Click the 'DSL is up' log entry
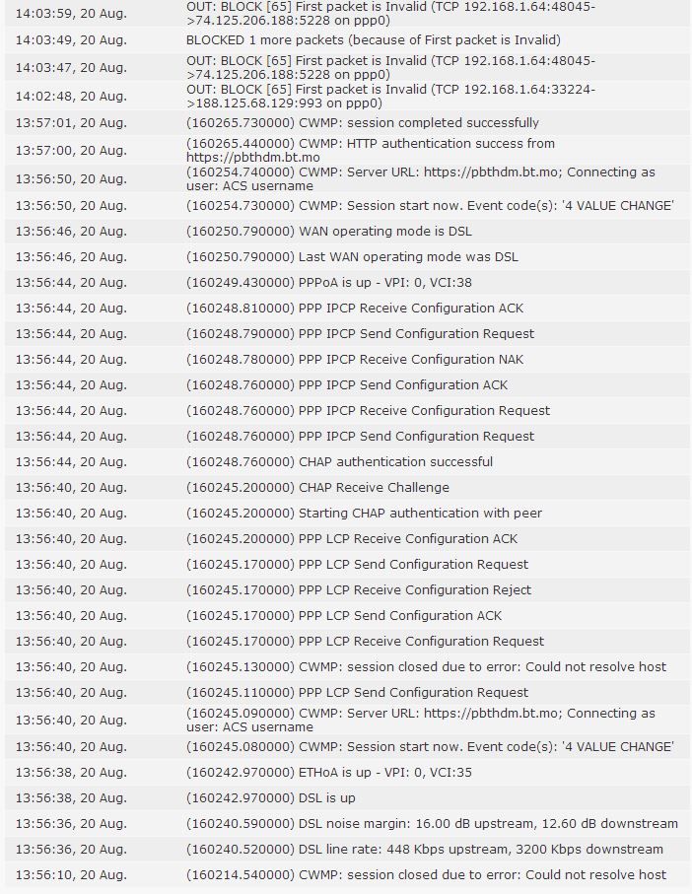 pos(347,798)
